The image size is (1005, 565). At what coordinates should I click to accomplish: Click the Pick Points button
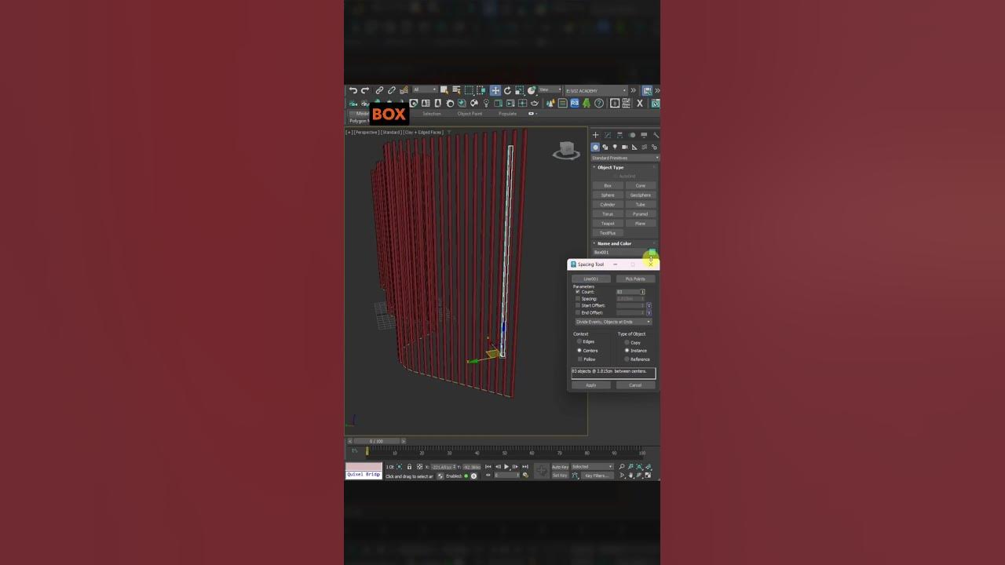click(635, 279)
